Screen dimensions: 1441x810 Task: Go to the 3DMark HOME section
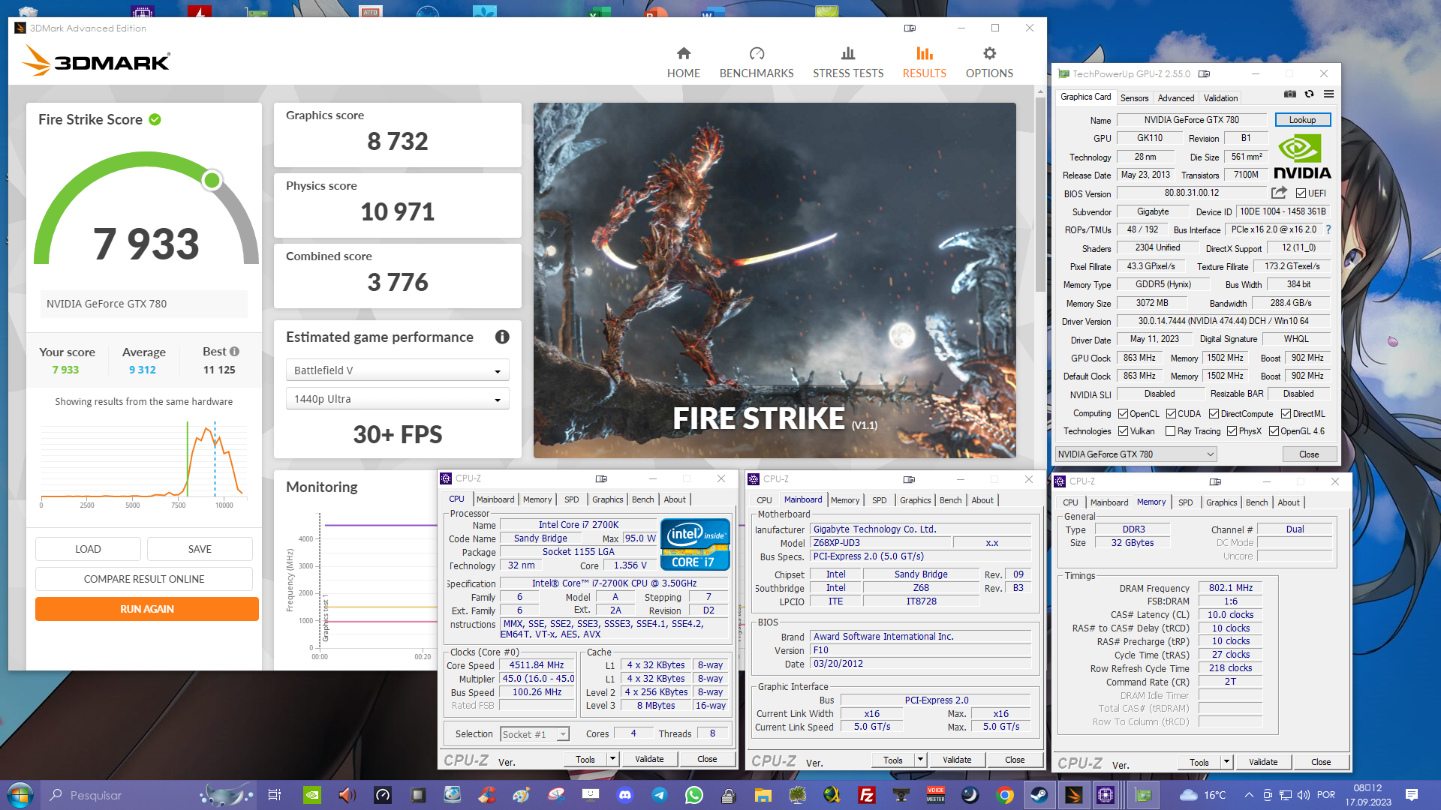pyautogui.click(x=683, y=62)
